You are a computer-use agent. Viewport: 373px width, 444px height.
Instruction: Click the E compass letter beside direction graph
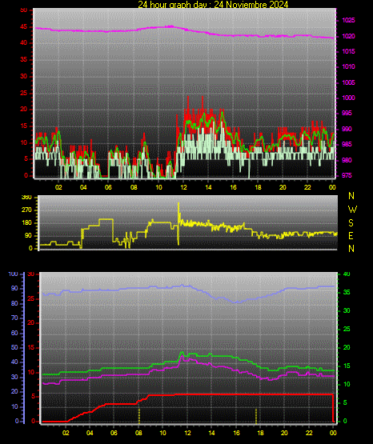351,236
